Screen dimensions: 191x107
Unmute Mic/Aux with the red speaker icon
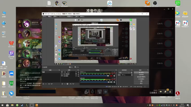[x=111, y=76]
